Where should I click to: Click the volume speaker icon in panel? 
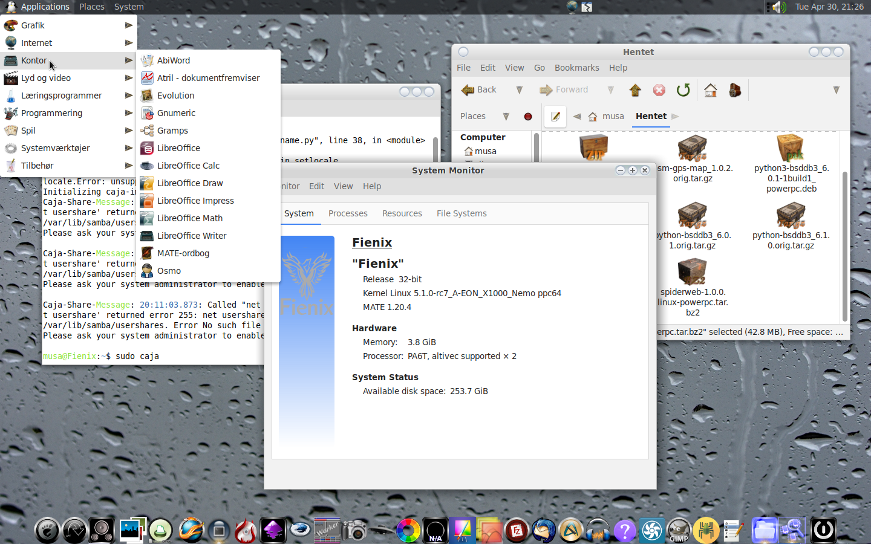tap(778, 7)
